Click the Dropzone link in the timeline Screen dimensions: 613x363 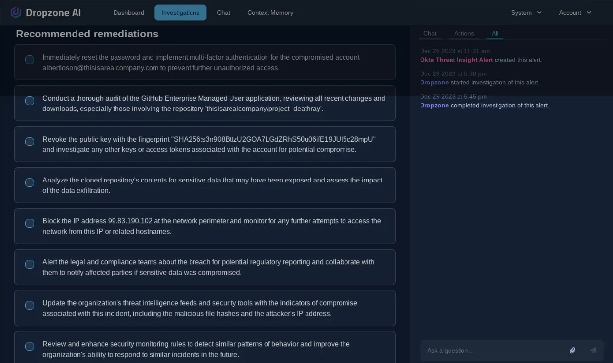(x=434, y=82)
